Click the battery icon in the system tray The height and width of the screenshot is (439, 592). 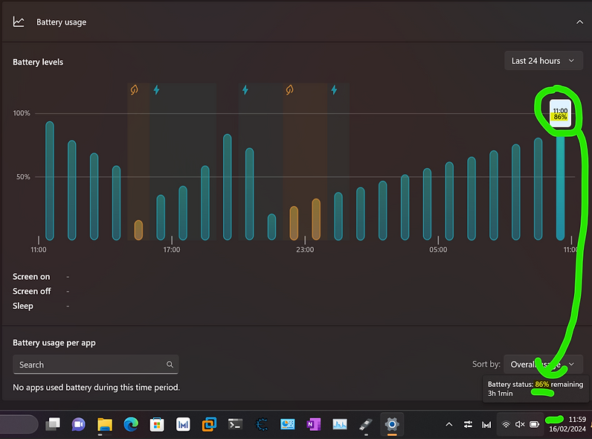pyautogui.click(x=534, y=425)
